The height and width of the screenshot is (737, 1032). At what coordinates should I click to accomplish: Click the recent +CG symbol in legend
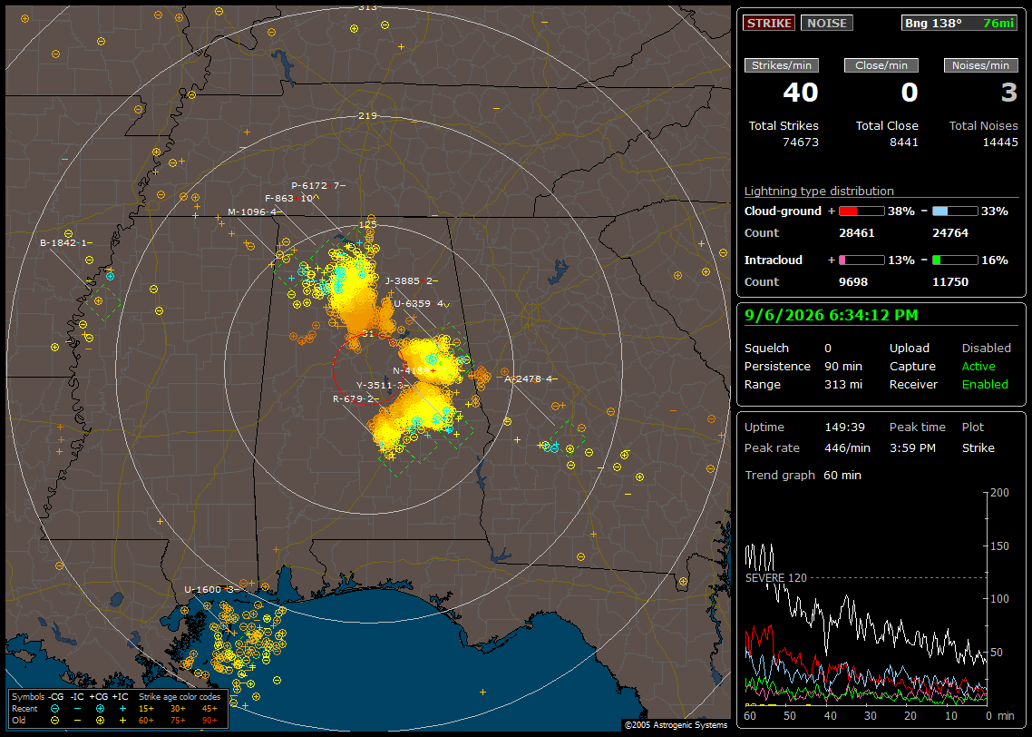(100, 709)
